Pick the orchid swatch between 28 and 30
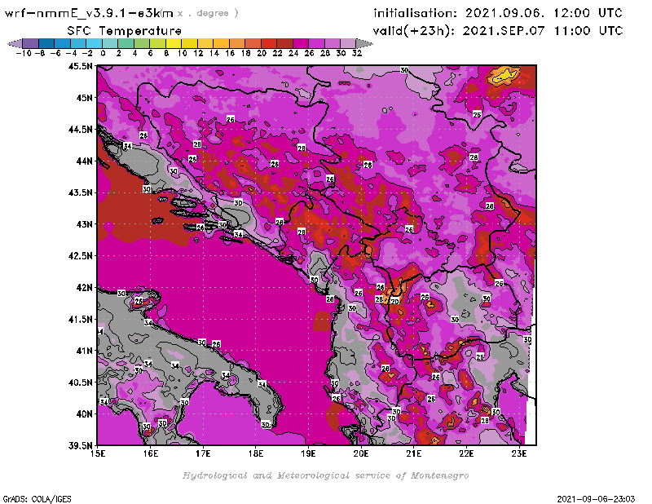The image size is (652, 504). [333, 43]
